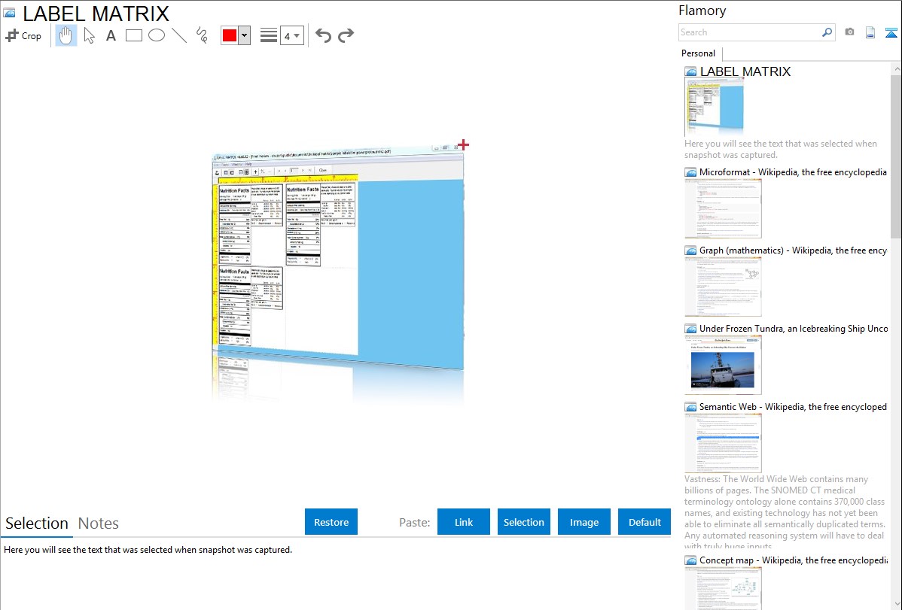Switch to the Notes tab

(99, 524)
